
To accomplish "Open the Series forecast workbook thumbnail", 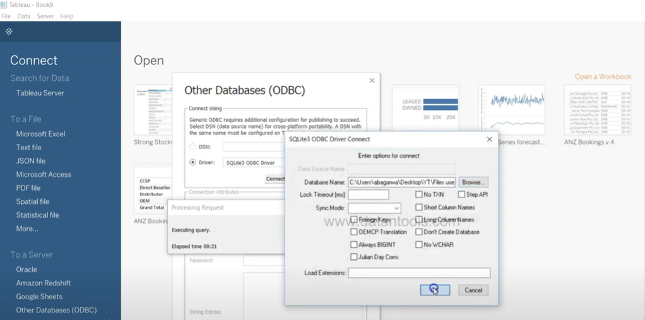I will (512, 110).
